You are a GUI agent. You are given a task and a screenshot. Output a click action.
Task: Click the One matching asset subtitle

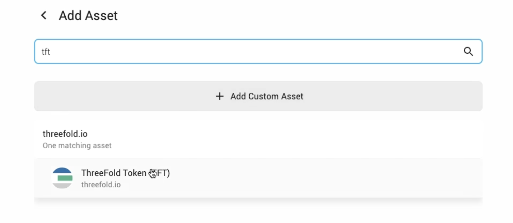pyautogui.click(x=77, y=145)
